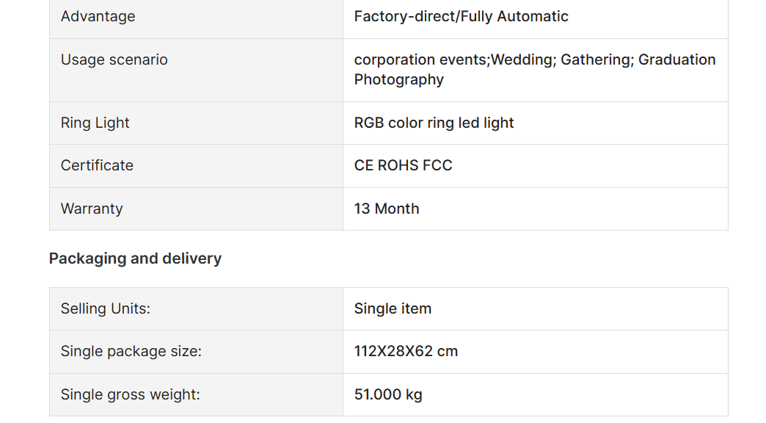Select the 112X28X62 cm value
766x423 pixels.
(406, 352)
